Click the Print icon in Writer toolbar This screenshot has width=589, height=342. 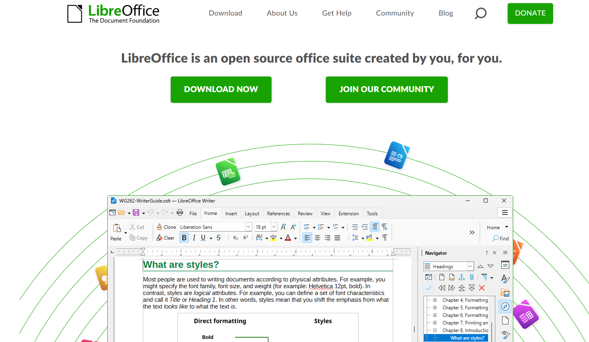(180, 213)
